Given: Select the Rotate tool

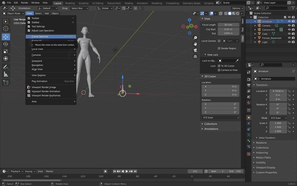Looking at the screenshot, I should [6, 44].
